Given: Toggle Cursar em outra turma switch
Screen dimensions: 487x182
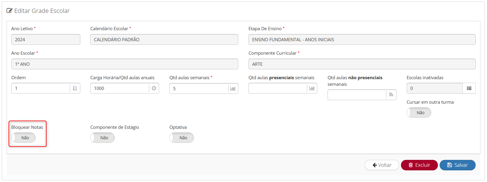Looking at the screenshot, I should [x=419, y=113].
